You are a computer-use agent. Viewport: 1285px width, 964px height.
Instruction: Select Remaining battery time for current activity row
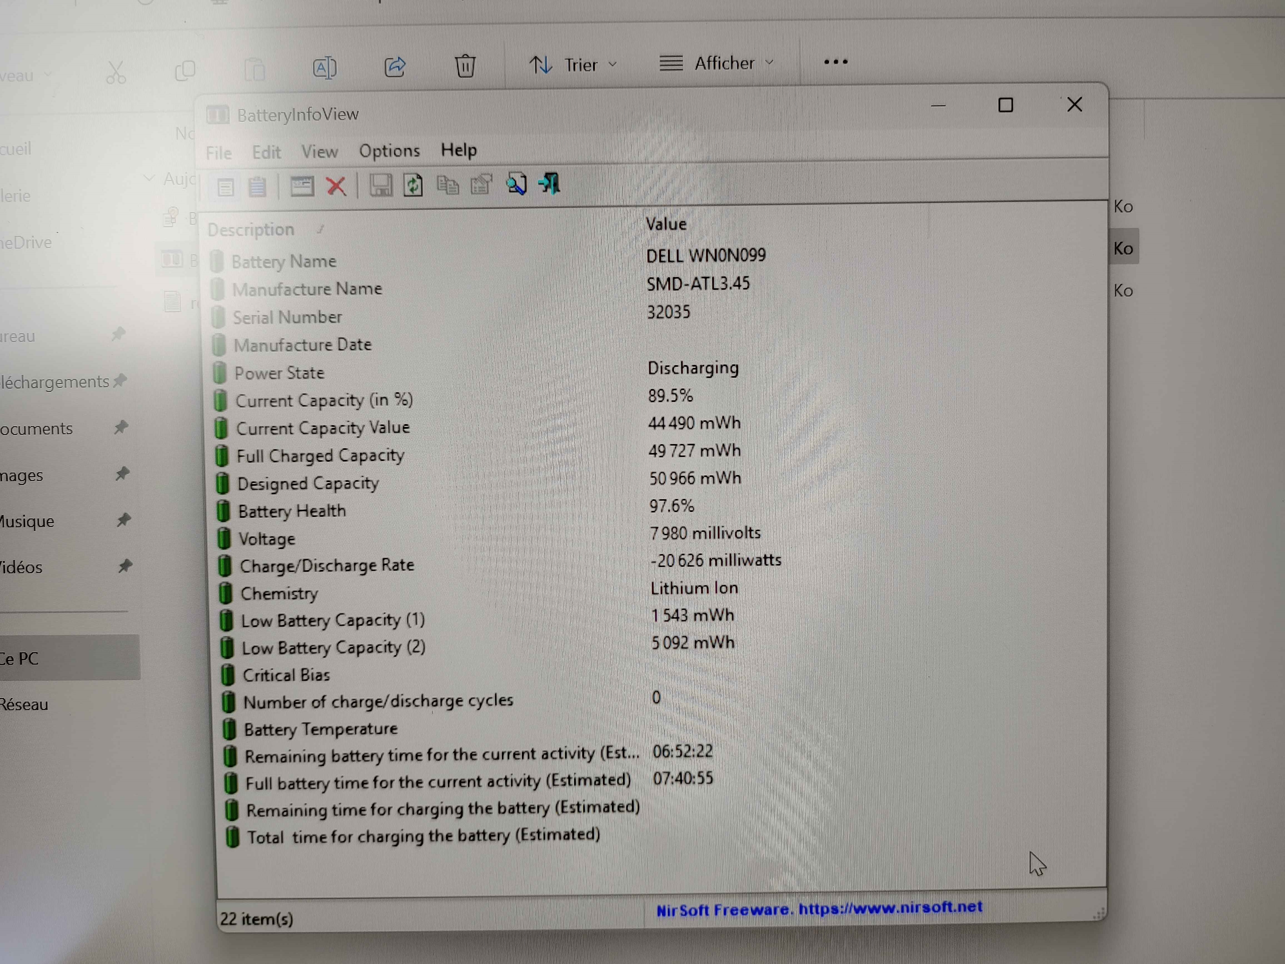(x=468, y=754)
